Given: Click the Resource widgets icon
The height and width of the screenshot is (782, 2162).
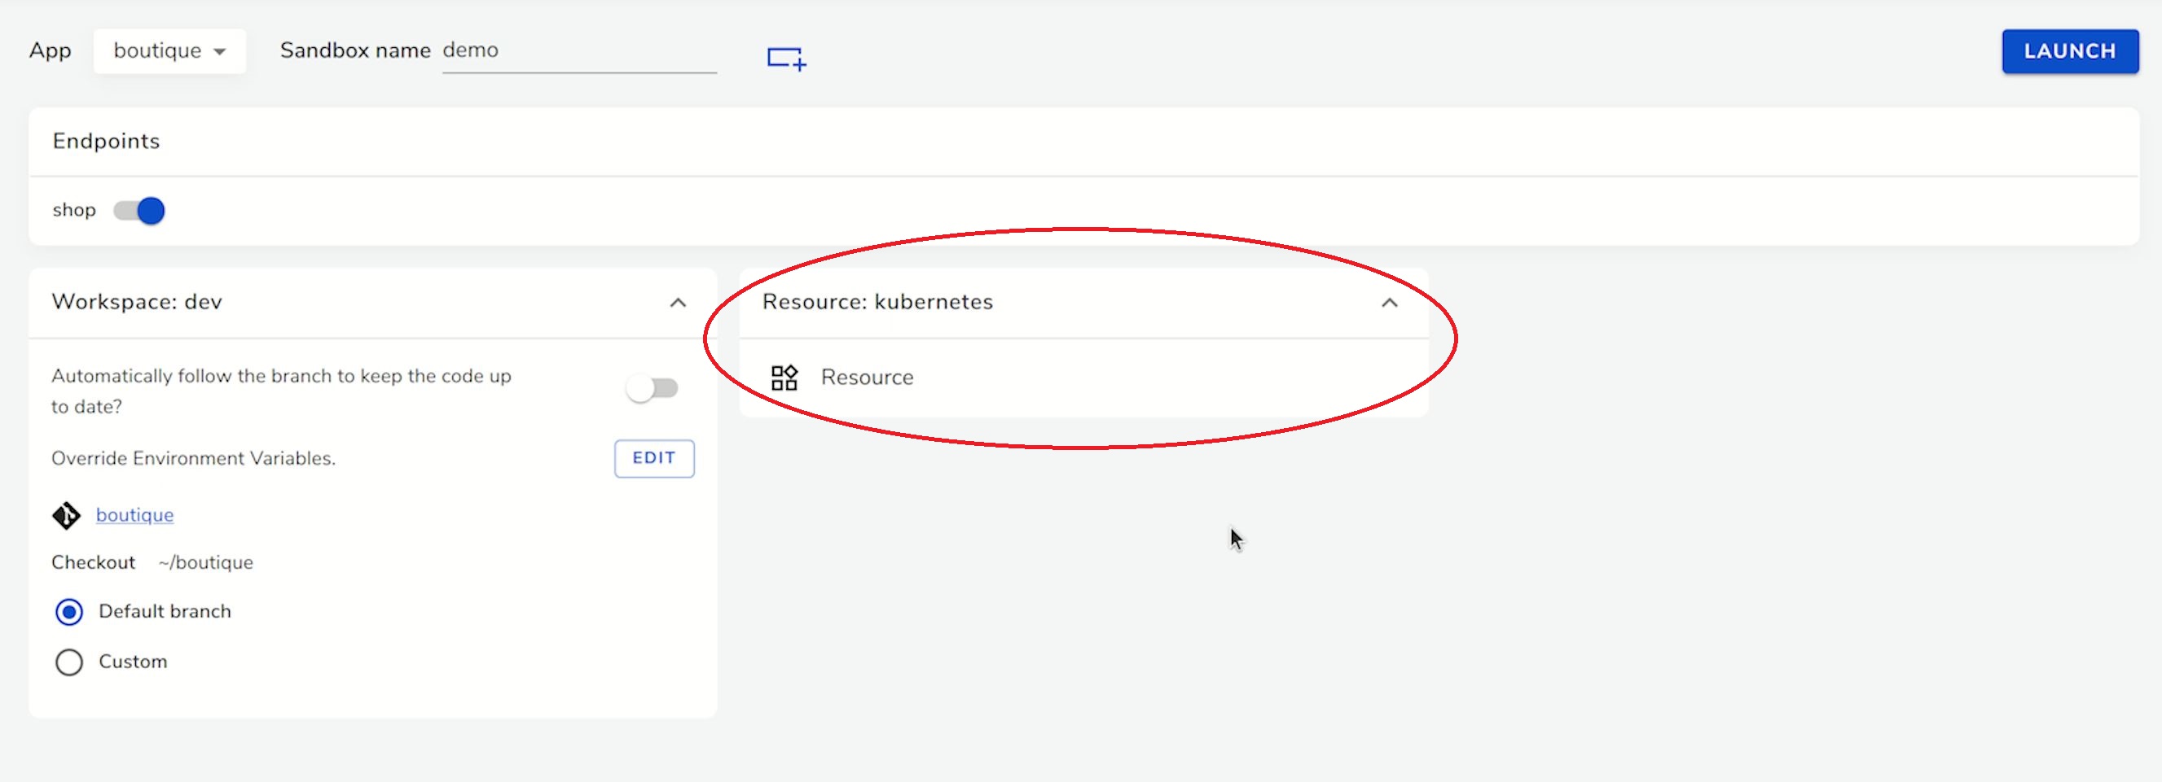Looking at the screenshot, I should (x=784, y=378).
